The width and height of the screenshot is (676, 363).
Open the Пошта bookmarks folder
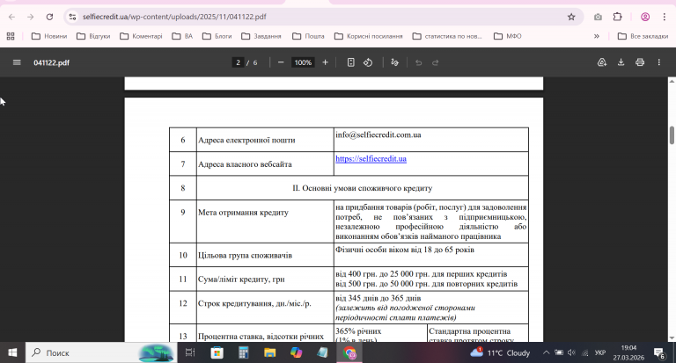tap(308, 36)
